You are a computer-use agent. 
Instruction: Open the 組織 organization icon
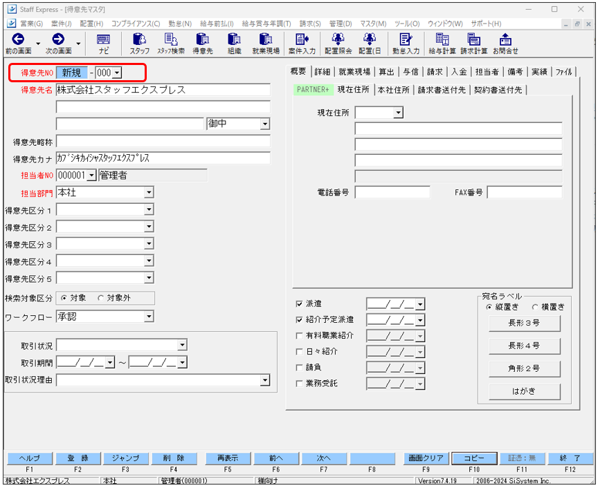[x=234, y=44]
